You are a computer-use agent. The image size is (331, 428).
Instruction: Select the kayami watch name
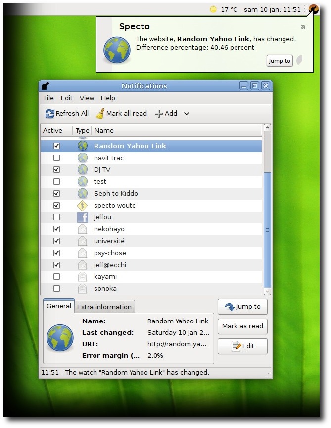105,277
